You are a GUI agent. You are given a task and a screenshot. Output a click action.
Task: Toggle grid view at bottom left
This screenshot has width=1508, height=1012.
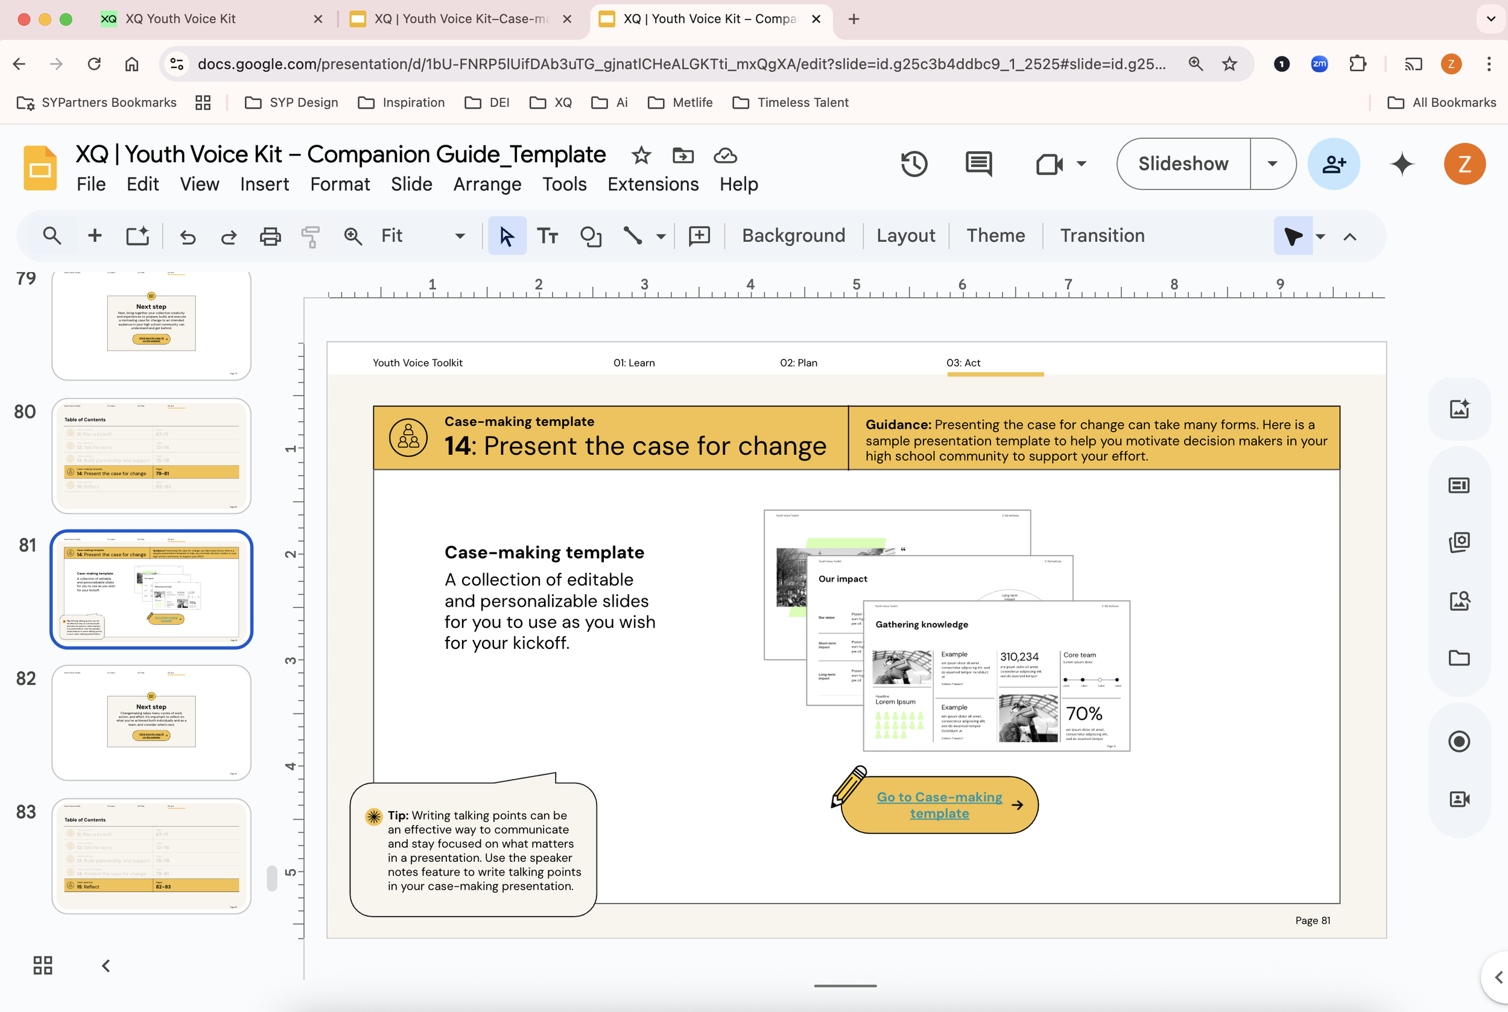(x=43, y=966)
